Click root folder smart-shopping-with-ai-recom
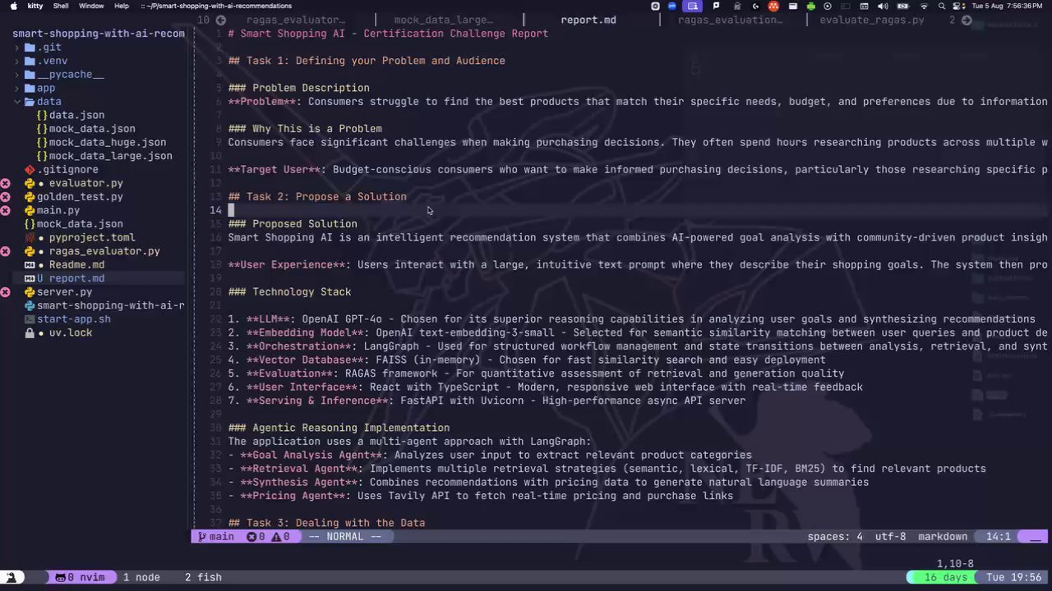Viewport: 1052px width, 591px height. [x=99, y=34]
